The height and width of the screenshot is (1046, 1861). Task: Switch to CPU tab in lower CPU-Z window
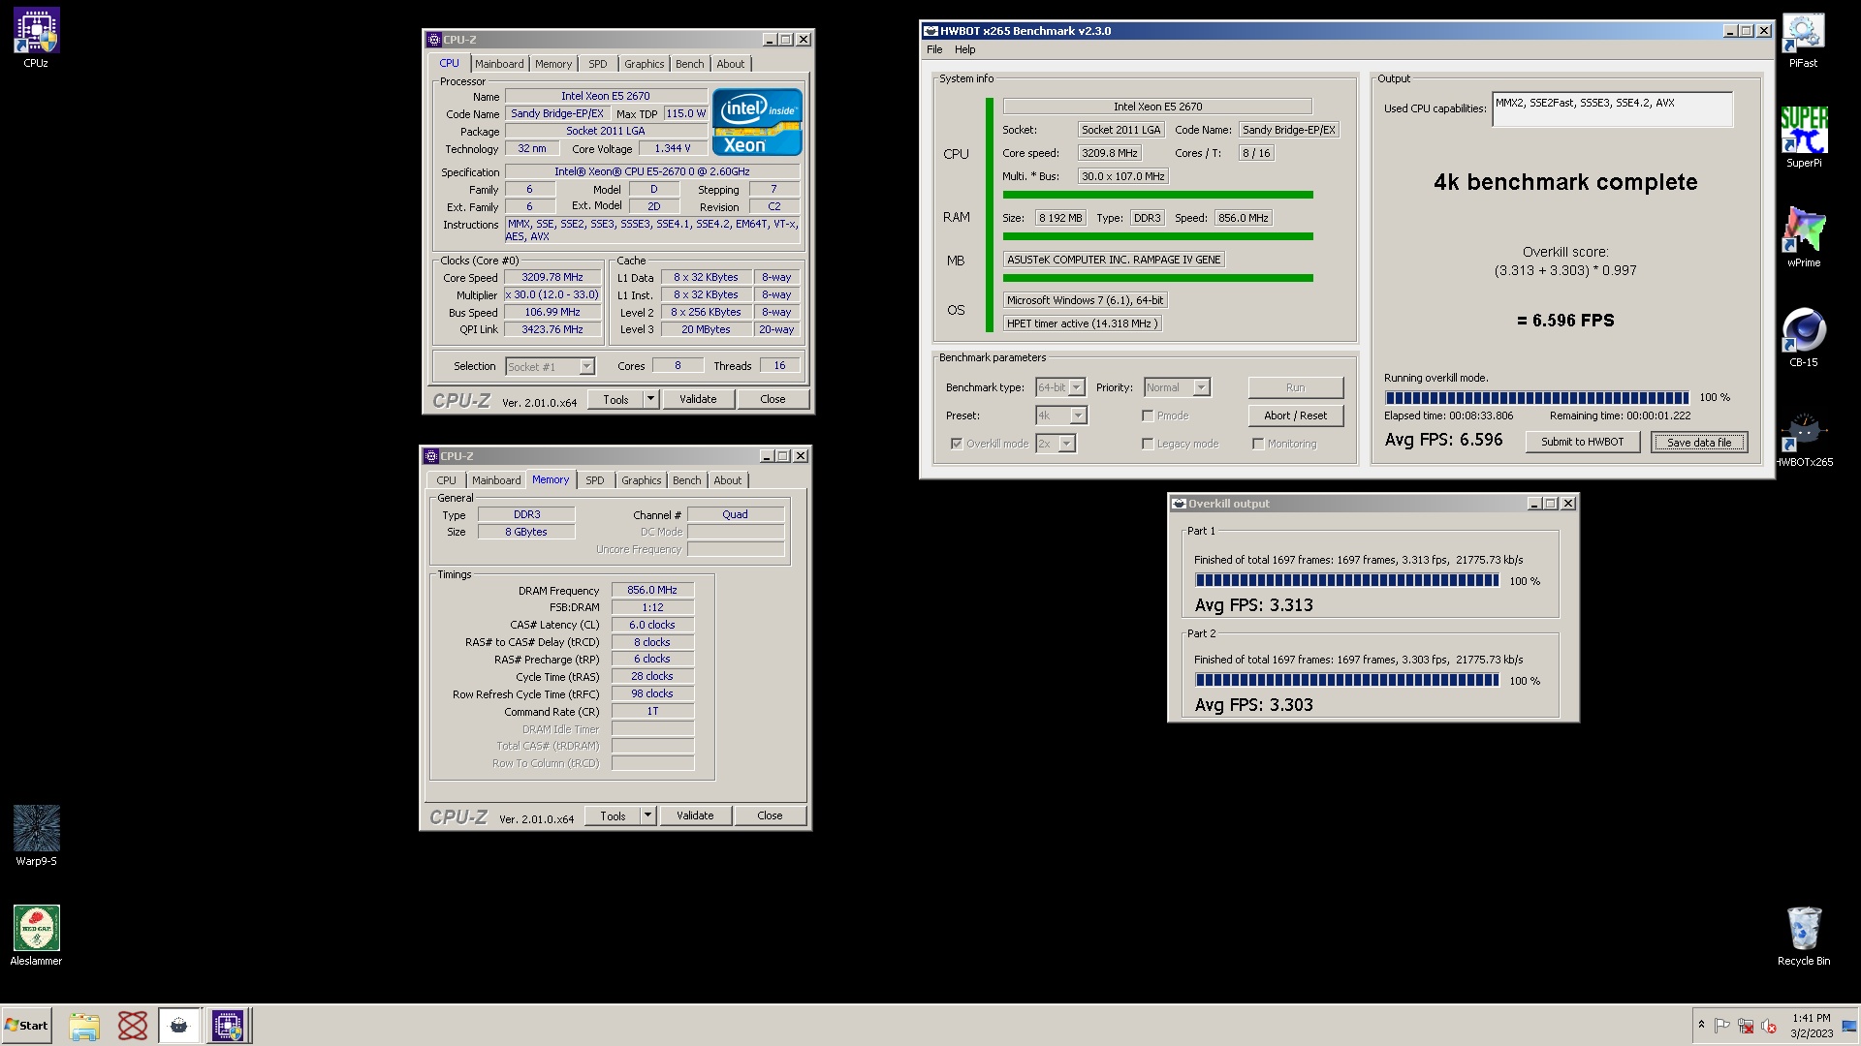[x=446, y=480]
